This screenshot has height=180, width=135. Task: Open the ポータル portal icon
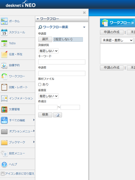(4, 21)
